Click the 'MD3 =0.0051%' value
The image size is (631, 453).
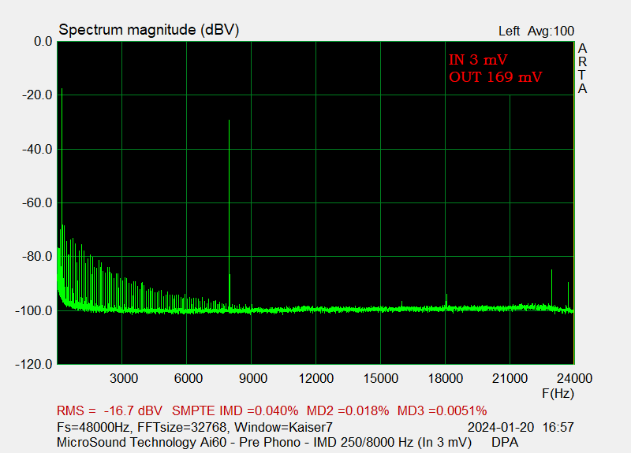pos(442,410)
